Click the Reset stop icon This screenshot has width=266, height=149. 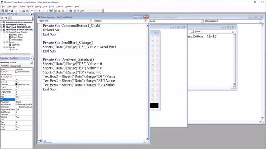[x=47, y=11]
